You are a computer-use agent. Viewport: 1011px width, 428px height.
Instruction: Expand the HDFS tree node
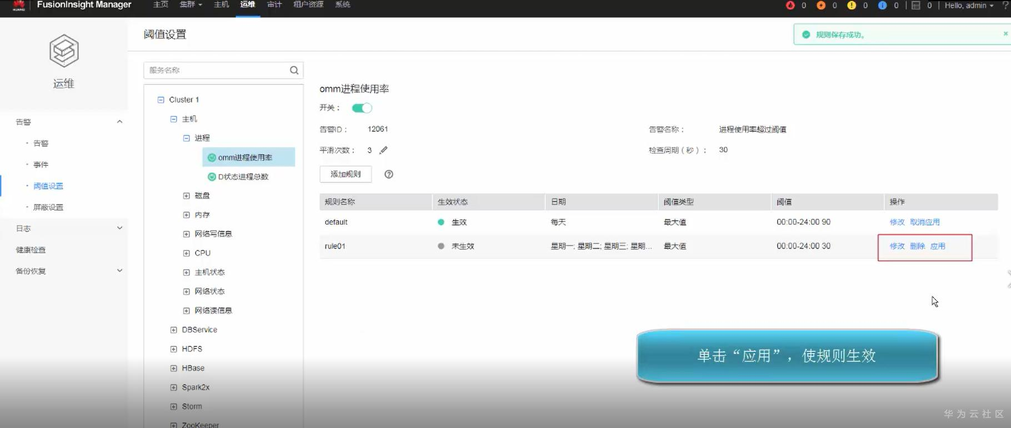[174, 349]
